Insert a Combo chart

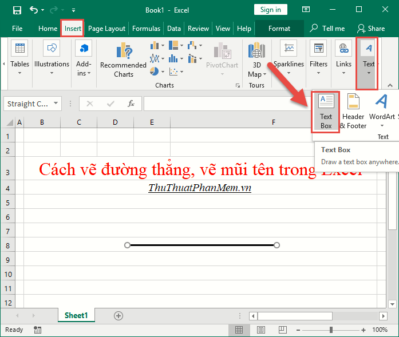click(x=195, y=59)
